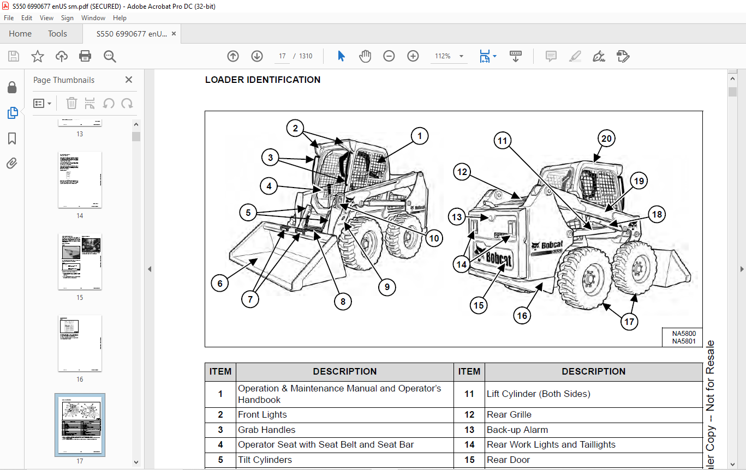
Task: Go to next page arrow
Action: coord(257,56)
